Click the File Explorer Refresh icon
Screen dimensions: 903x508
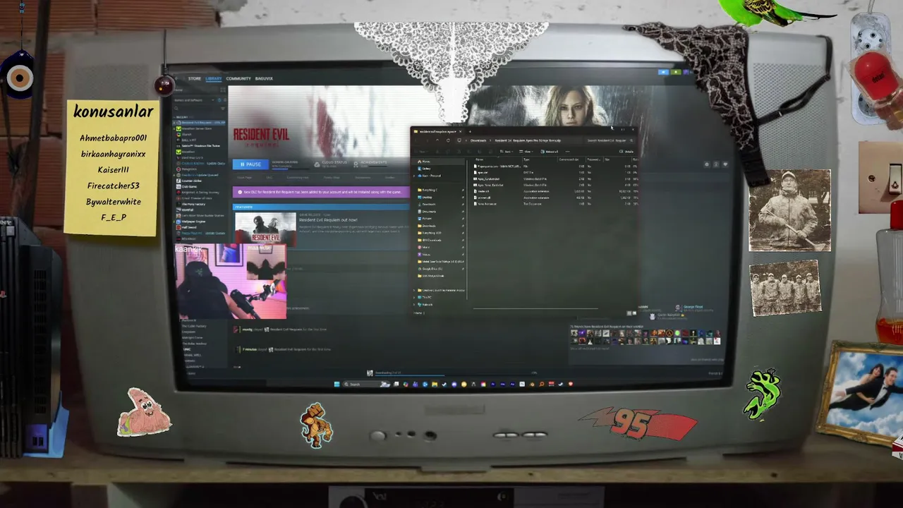pyautogui.click(x=448, y=140)
